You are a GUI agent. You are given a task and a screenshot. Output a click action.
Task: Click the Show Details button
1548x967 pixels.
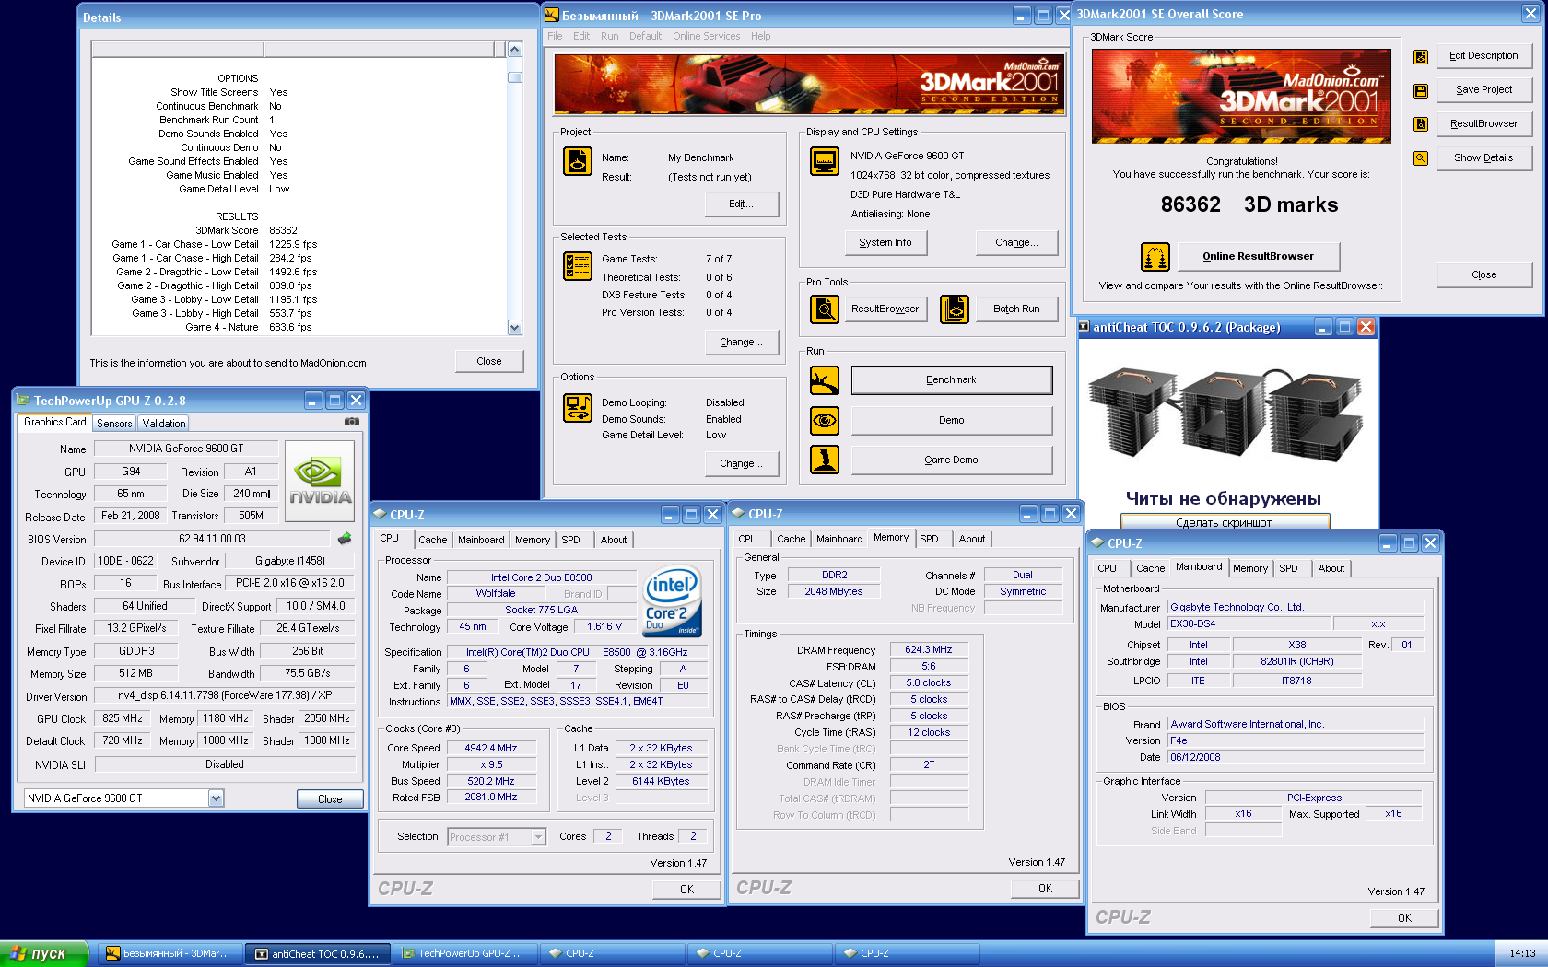(1483, 158)
